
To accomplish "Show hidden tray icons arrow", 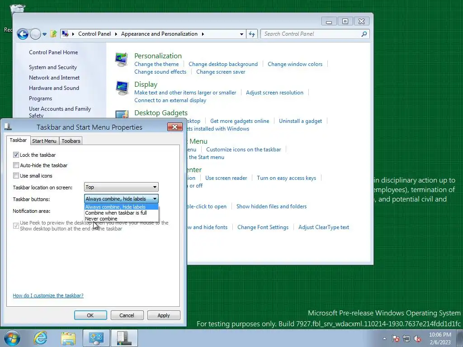I will pyautogui.click(x=384, y=339).
